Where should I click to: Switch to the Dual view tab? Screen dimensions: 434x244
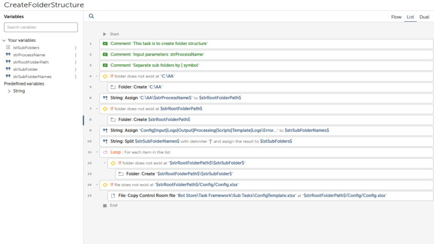tap(424, 17)
